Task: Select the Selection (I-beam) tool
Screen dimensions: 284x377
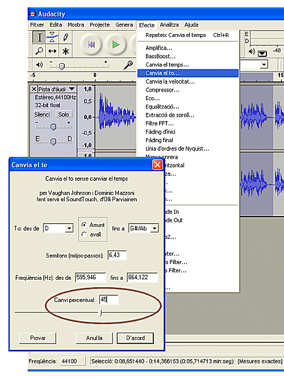Action: [x=40, y=38]
